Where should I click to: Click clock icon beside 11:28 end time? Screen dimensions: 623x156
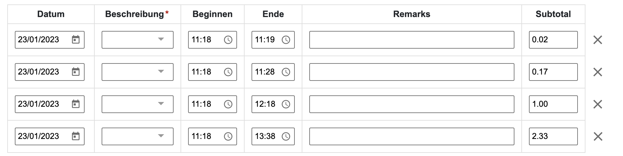coord(286,72)
